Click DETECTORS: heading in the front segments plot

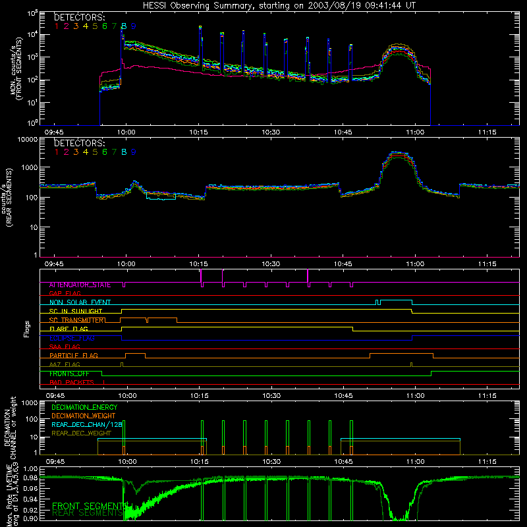click(x=79, y=17)
